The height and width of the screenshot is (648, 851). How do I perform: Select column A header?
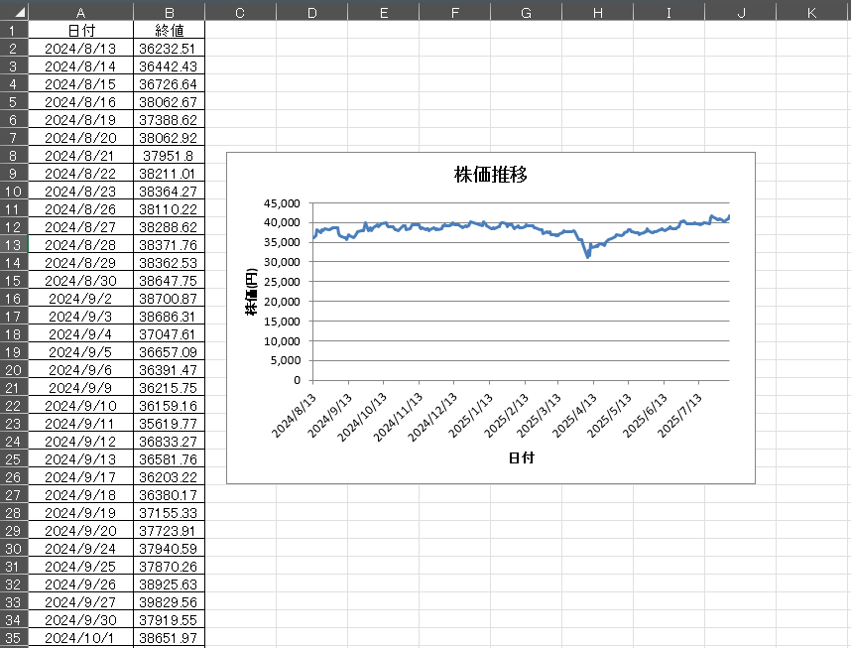(80, 13)
